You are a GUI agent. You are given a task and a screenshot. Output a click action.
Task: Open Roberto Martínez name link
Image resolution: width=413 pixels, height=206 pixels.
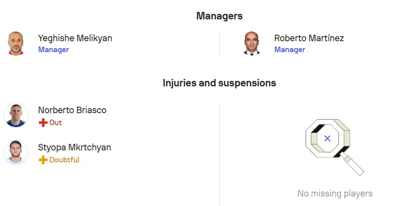(309, 38)
